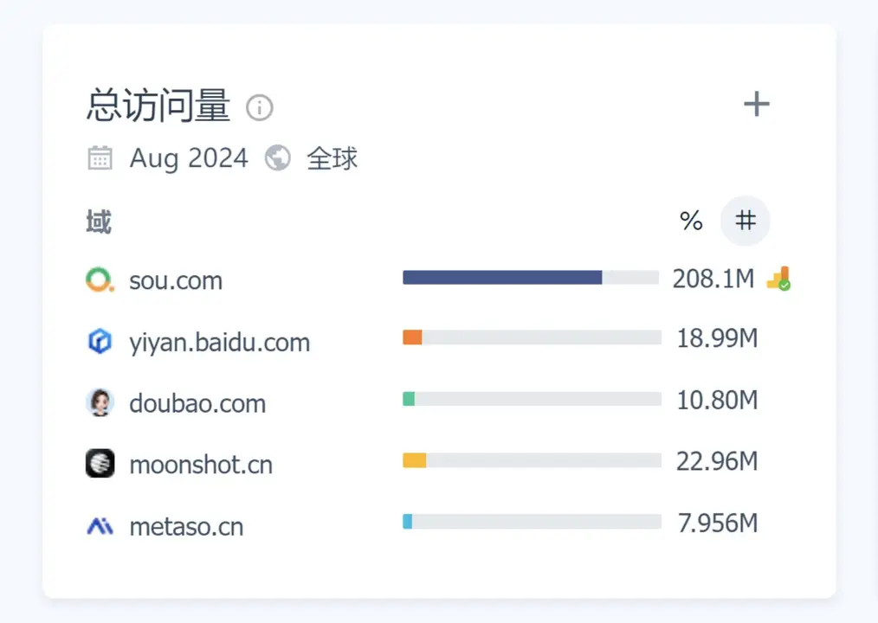Viewport: 878px width, 623px height.
Task: Click the metaso.cn site icon
Action: [x=100, y=525]
